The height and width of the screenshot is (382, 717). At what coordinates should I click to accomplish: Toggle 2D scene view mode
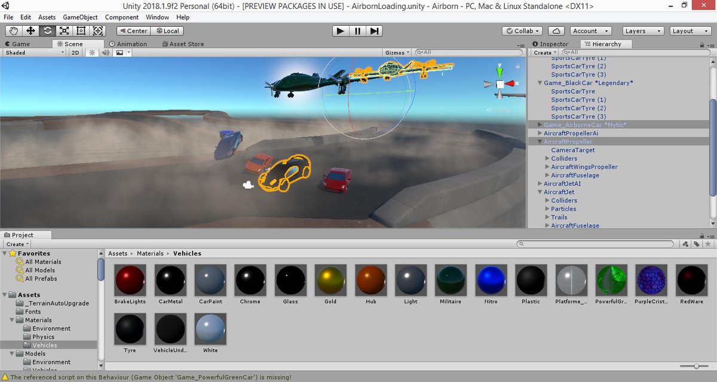[75, 53]
